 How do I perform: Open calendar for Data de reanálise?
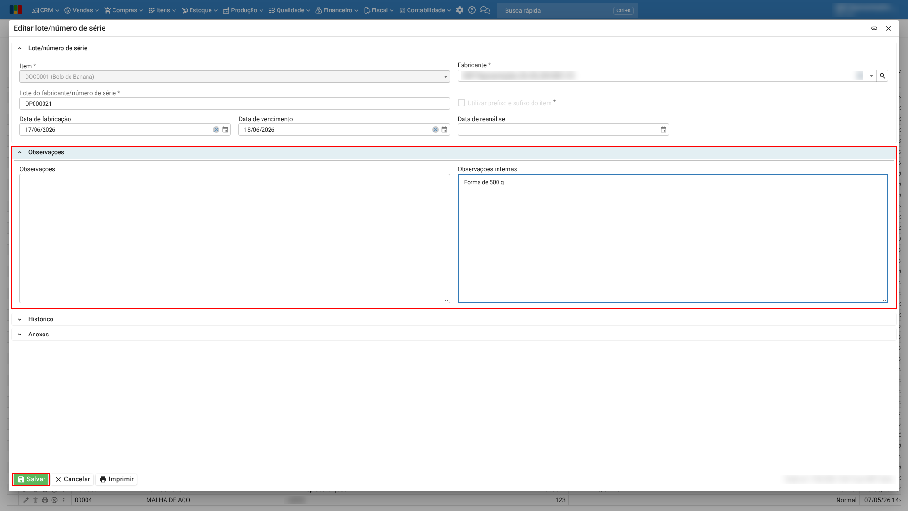664,130
